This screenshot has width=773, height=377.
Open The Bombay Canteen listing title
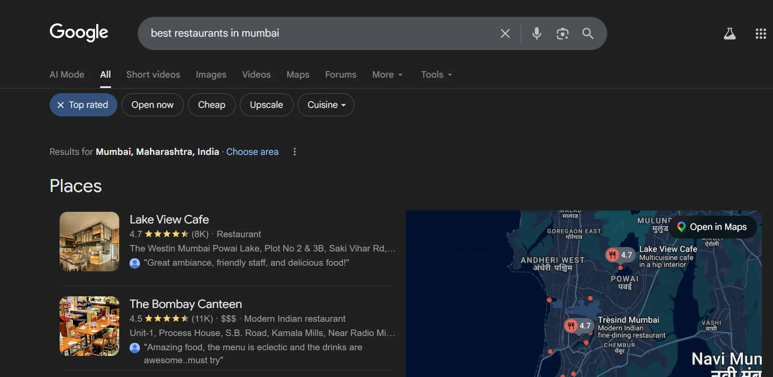186,304
